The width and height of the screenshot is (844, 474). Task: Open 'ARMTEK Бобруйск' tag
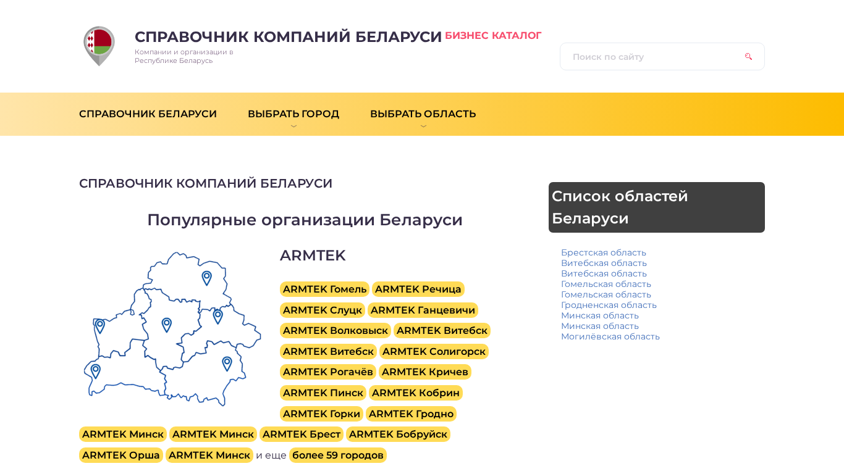398,434
